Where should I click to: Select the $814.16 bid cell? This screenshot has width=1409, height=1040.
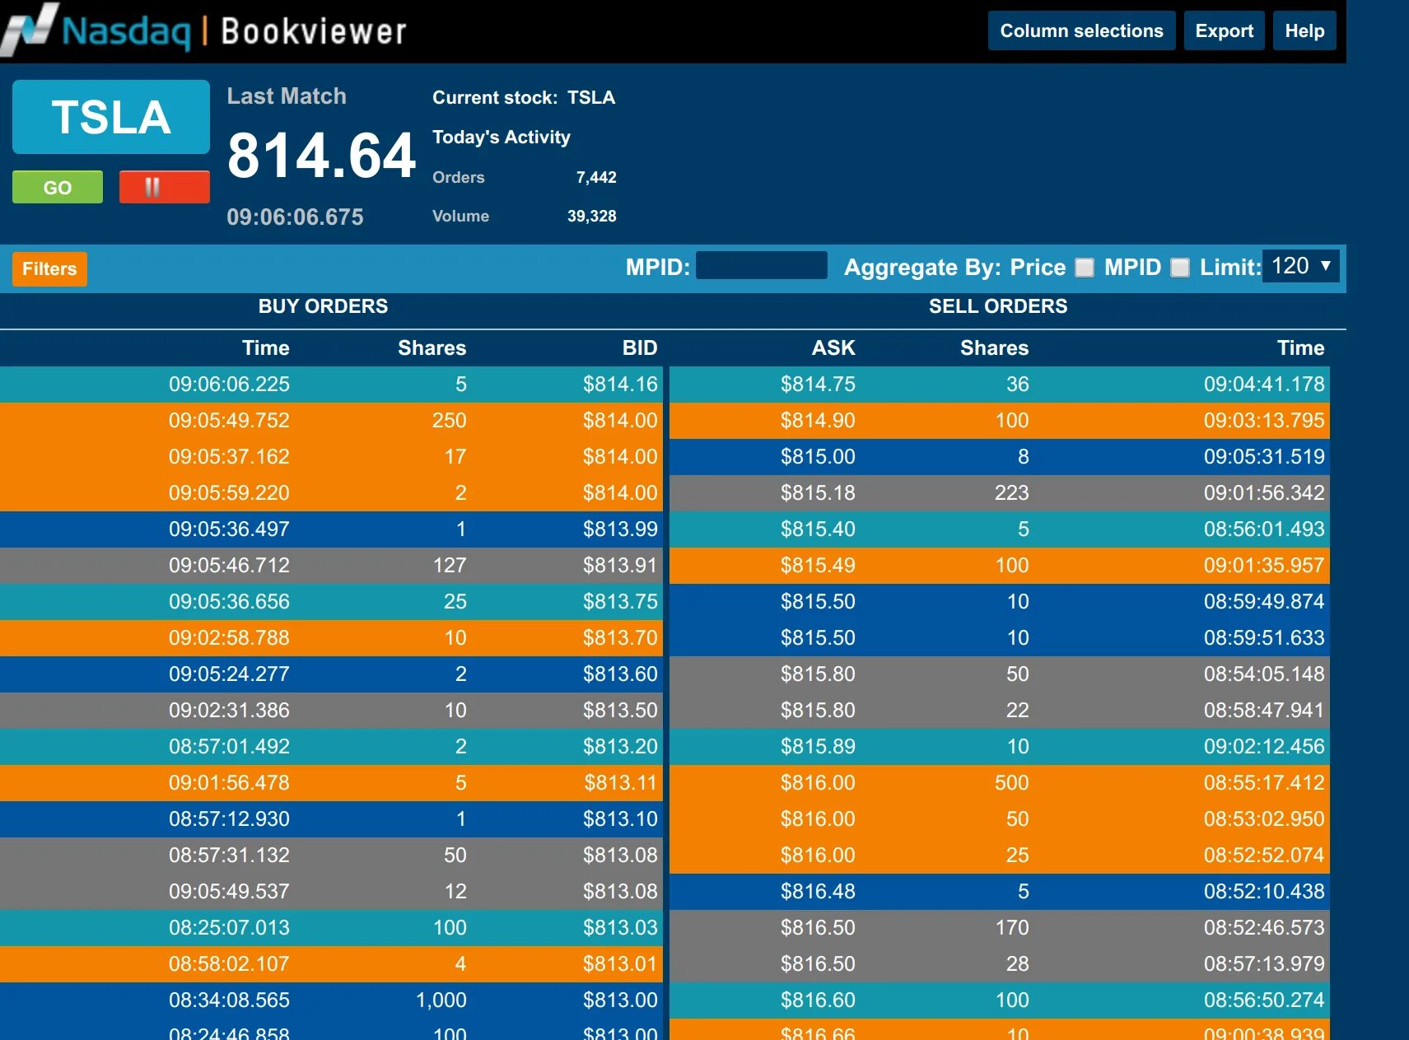pos(620,384)
